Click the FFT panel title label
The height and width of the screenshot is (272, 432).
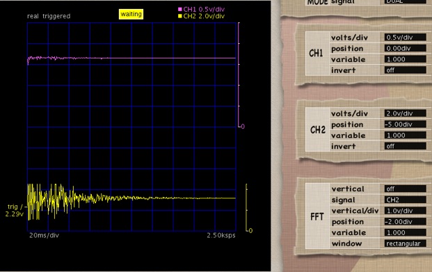317,216
